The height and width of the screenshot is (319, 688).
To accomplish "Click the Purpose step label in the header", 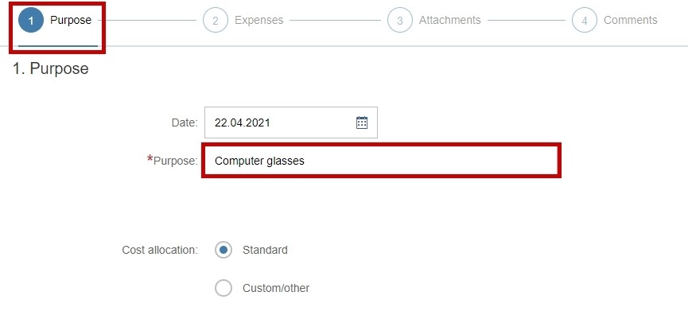I will click(x=71, y=20).
